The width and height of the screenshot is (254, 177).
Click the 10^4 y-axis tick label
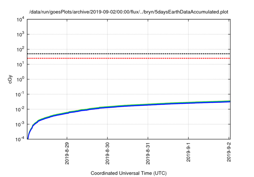pos(20,19)
